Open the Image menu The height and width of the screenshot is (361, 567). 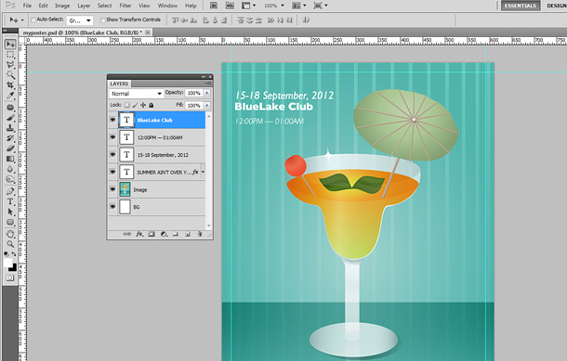click(x=62, y=6)
